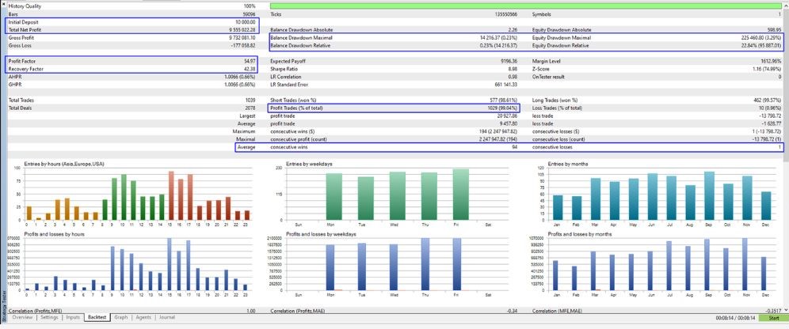789x329 pixels.
Task: Open the Inputs tab
Action: coord(73,317)
